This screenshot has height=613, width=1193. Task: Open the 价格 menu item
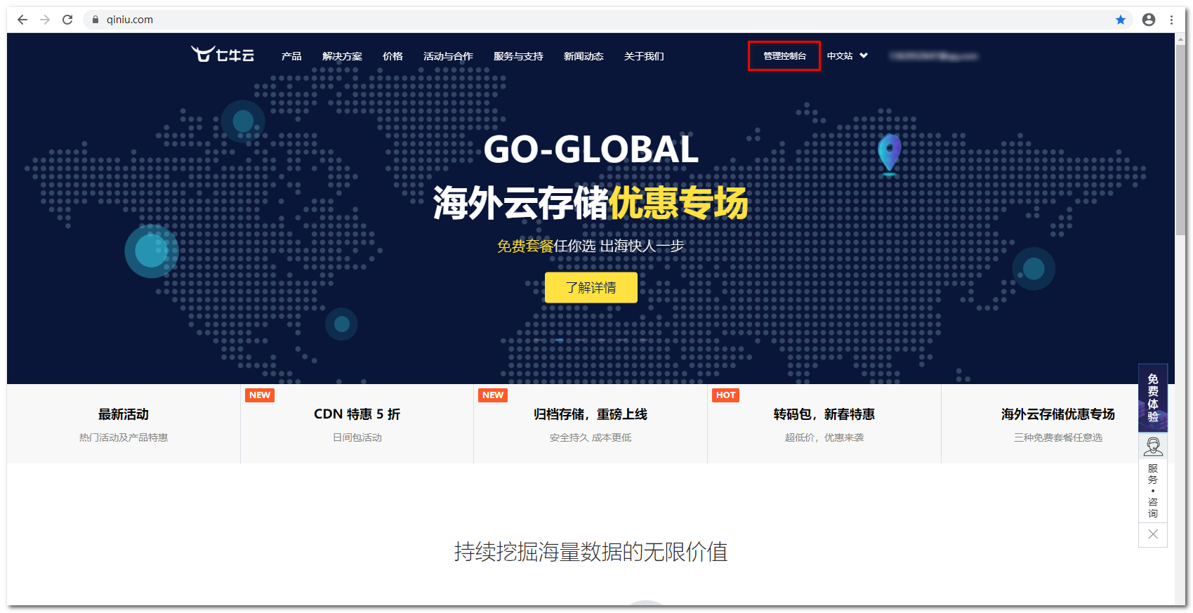point(393,56)
